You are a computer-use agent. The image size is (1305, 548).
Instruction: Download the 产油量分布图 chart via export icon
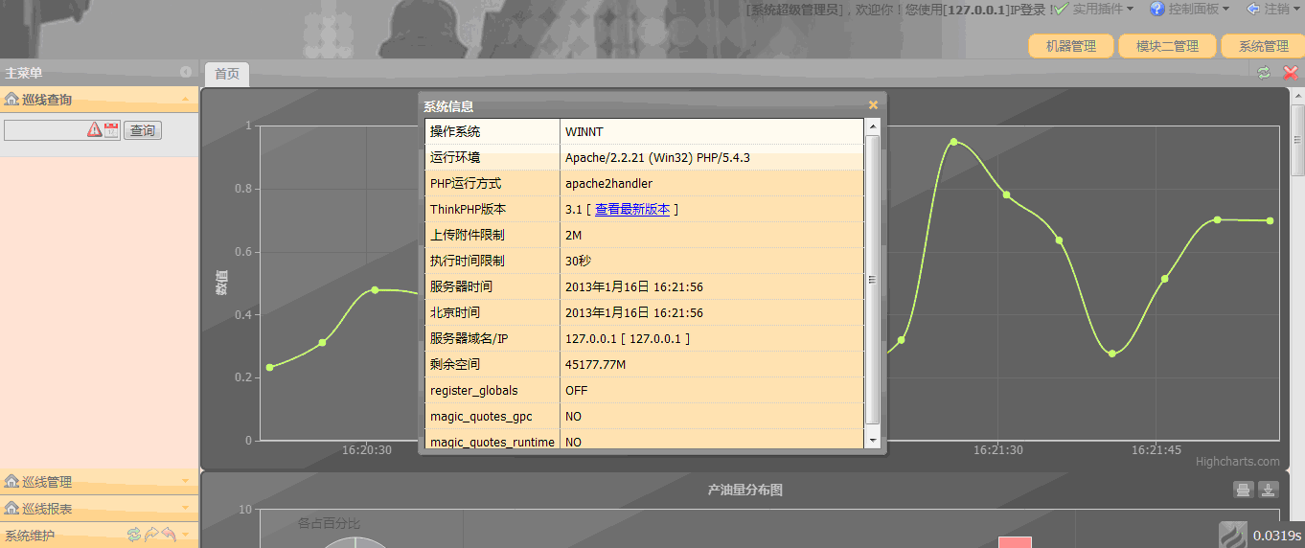[x=1268, y=491]
